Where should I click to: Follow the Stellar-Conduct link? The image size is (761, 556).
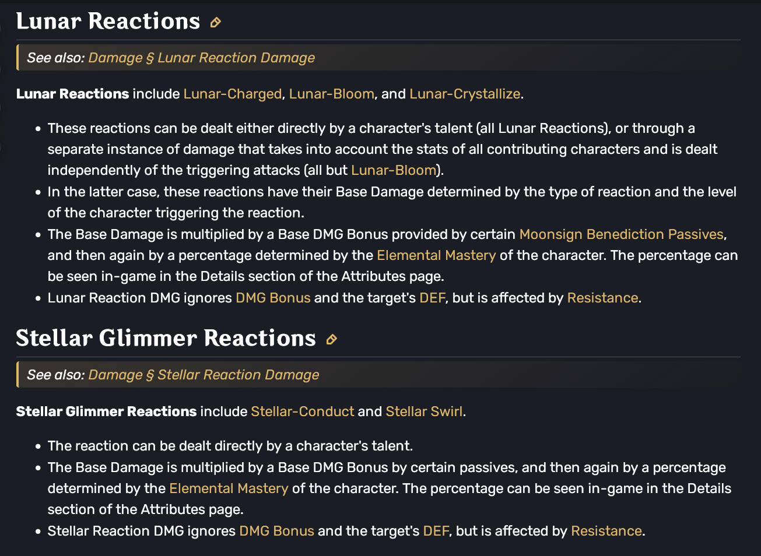coord(303,411)
